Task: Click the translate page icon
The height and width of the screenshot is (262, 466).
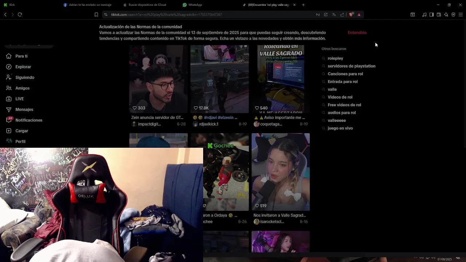Action: 334,15
